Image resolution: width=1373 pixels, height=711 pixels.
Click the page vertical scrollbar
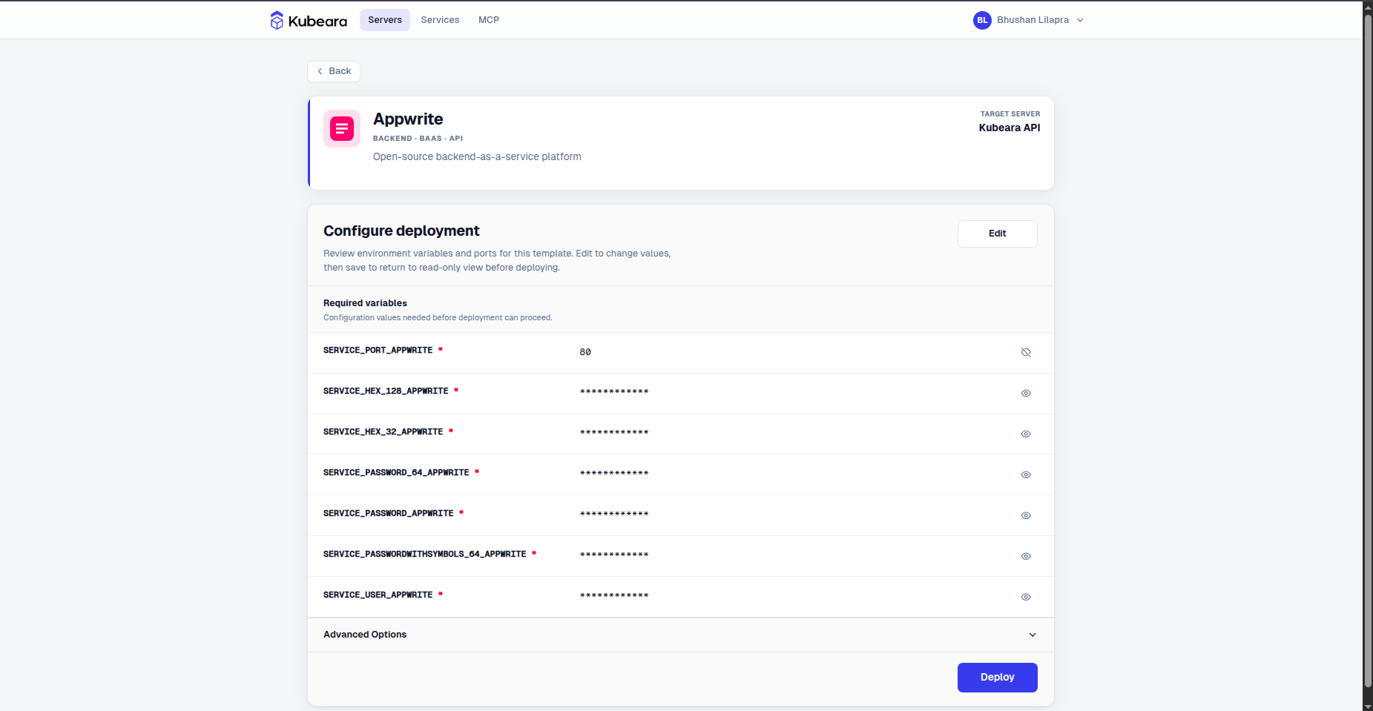coord(1368,352)
